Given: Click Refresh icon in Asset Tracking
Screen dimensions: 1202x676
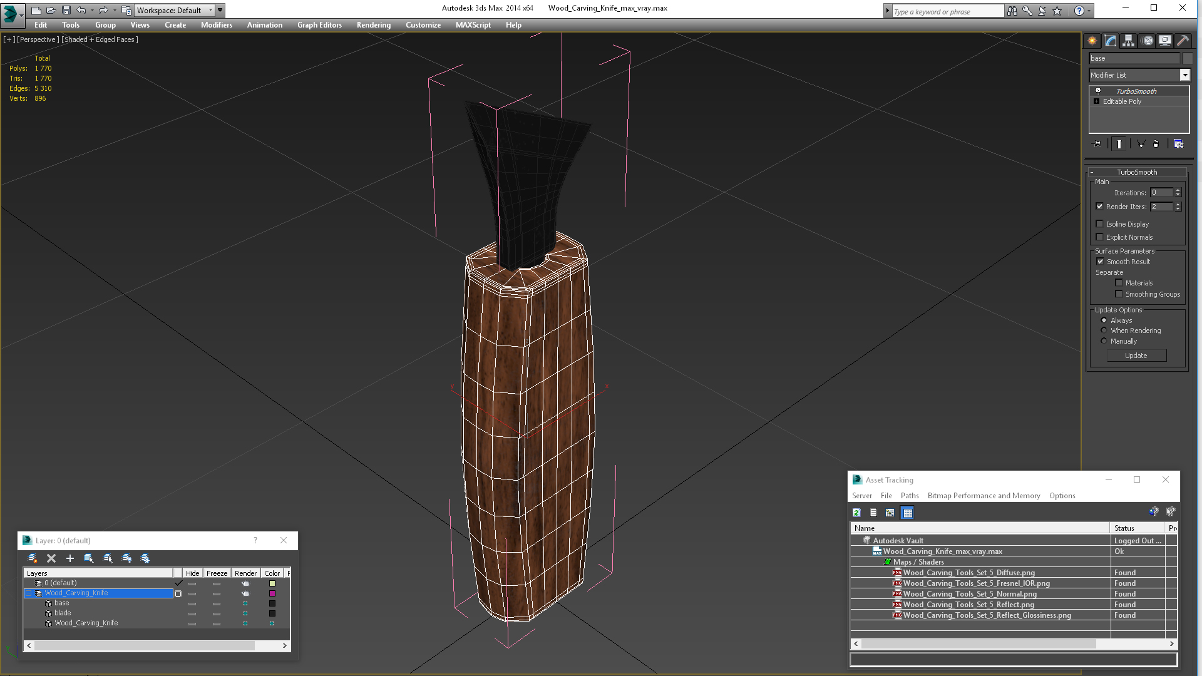Looking at the screenshot, I should [856, 513].
